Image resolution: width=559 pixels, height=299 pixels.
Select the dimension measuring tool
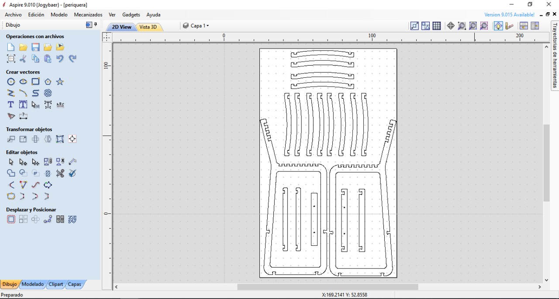(23, 116)
